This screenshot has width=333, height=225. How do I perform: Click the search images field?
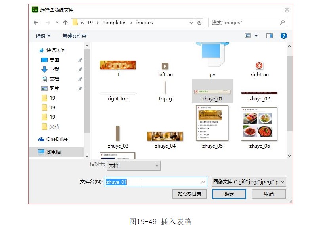click(x=244, y=23)
